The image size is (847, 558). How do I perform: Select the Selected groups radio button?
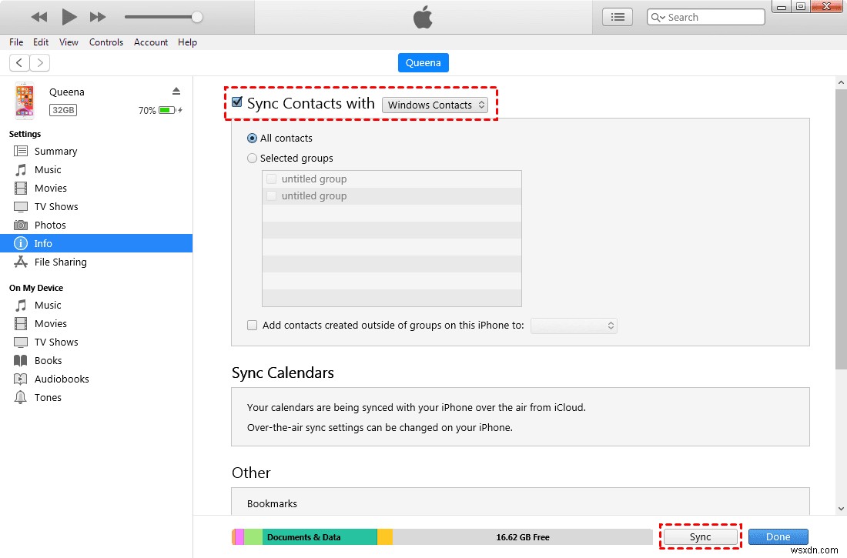252,158
